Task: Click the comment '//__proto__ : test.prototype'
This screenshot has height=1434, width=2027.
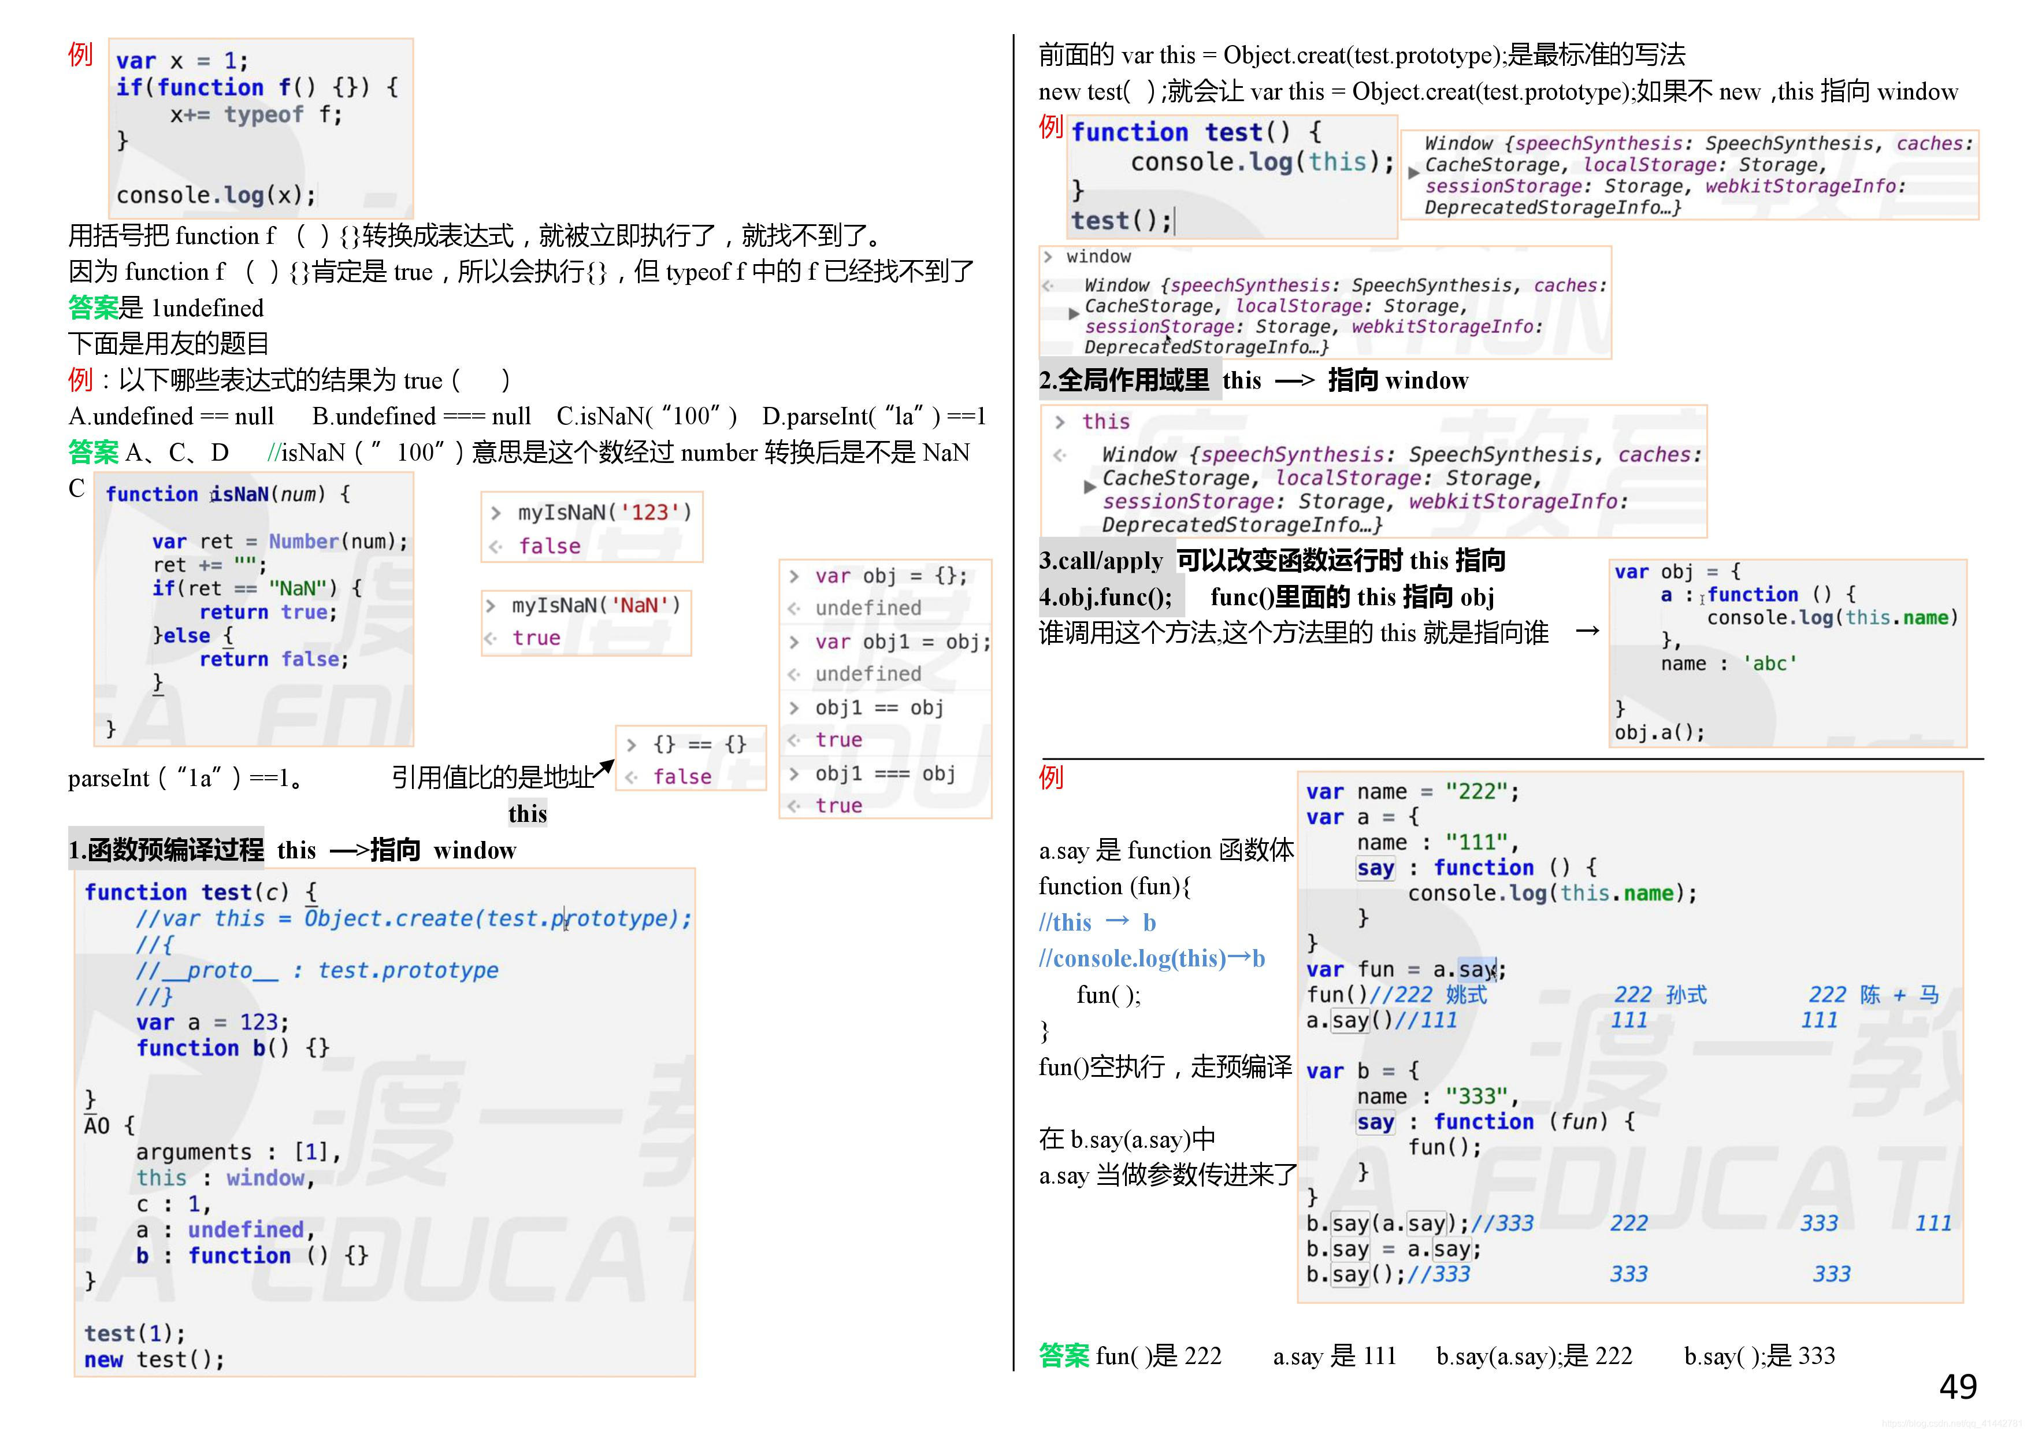Action: click(317, 970)
